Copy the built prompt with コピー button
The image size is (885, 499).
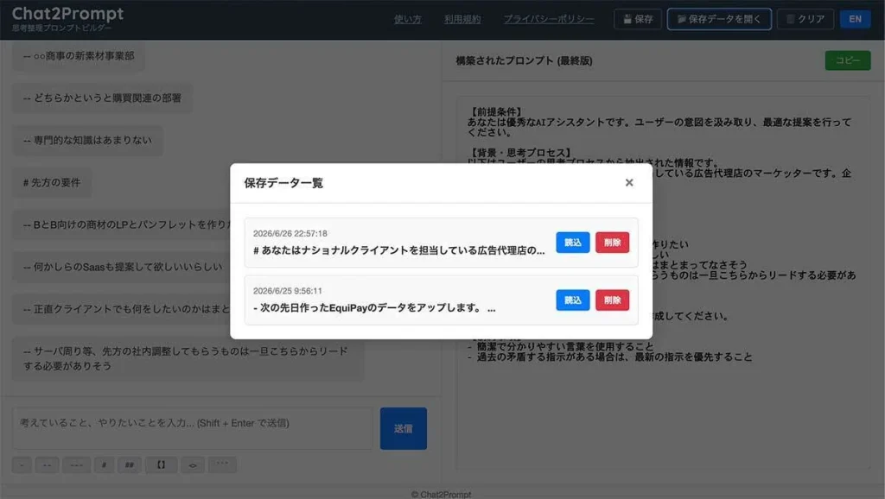848,60
